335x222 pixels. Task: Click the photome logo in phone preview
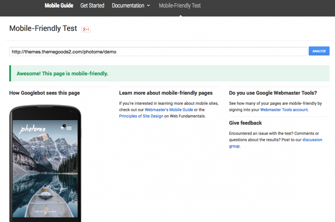click(32, 129)
